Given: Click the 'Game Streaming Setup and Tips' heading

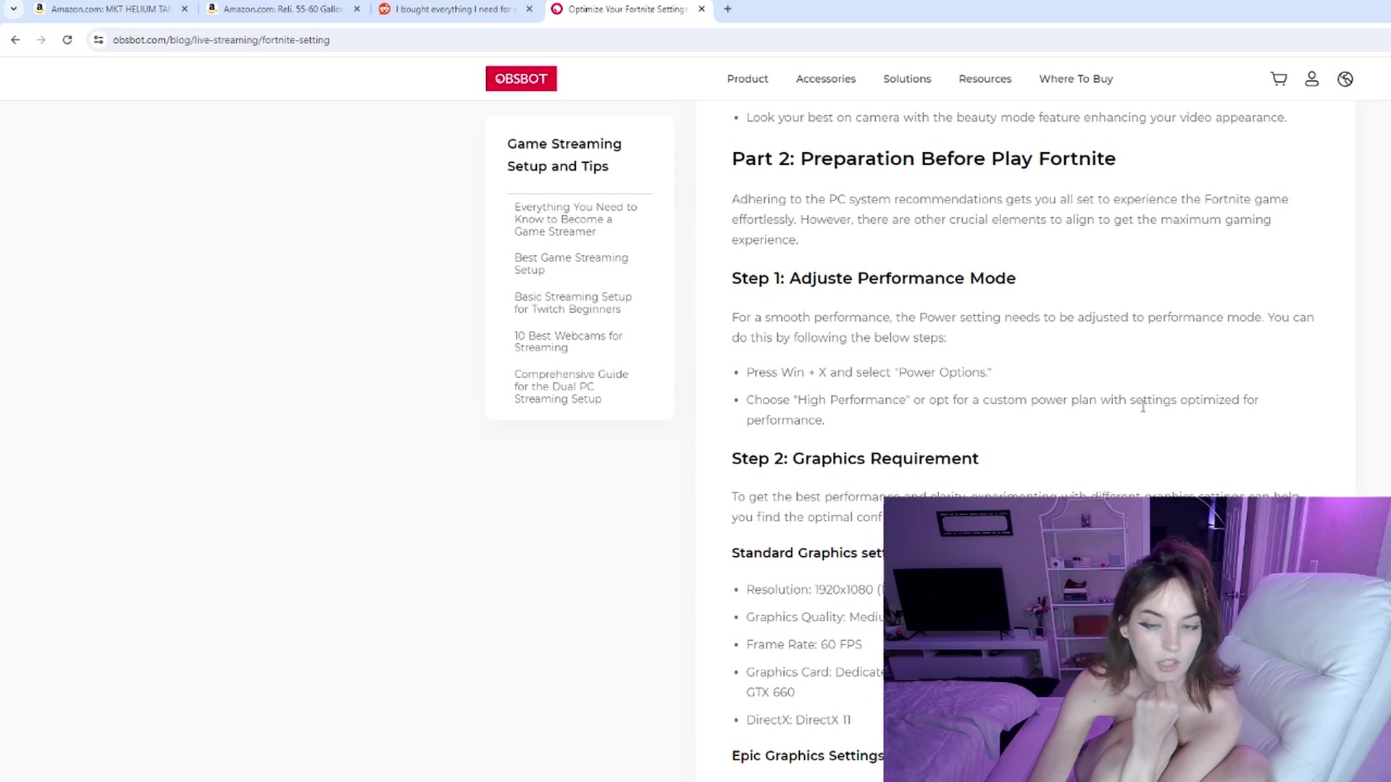Looking at the screenshot, I should point(564,155).
